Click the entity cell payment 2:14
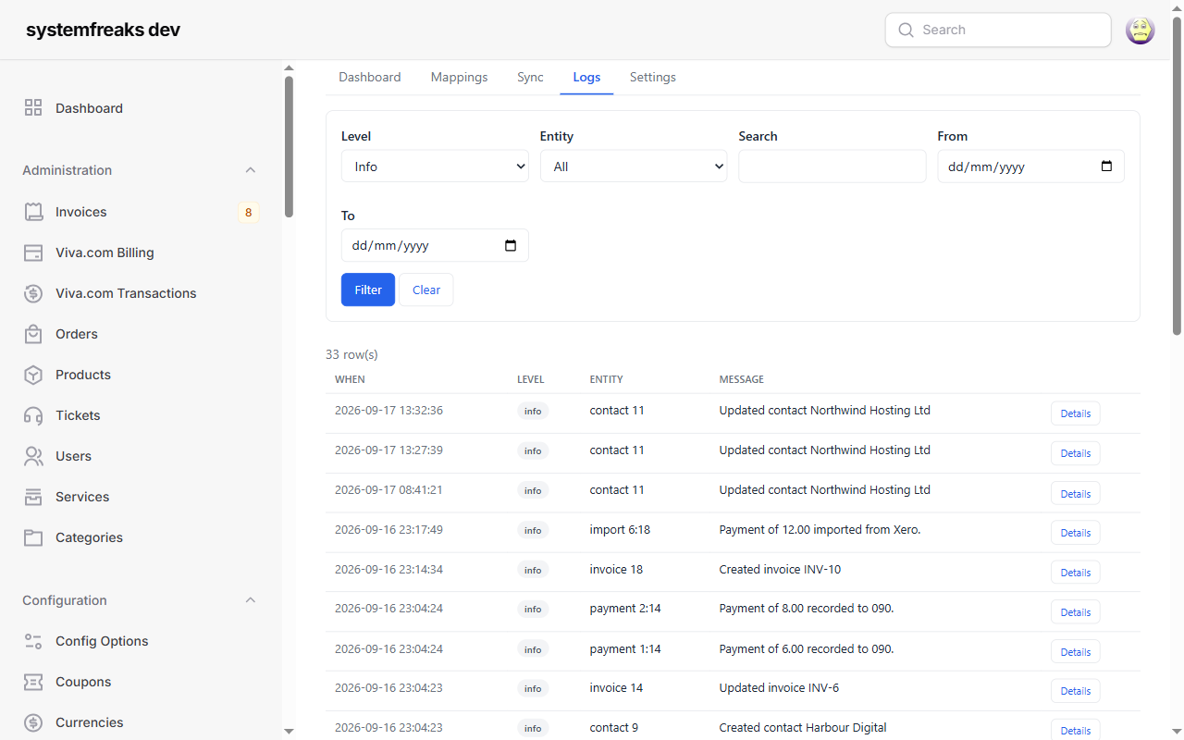The height and width of the screenshot is (740, 1184). [625, 609]
